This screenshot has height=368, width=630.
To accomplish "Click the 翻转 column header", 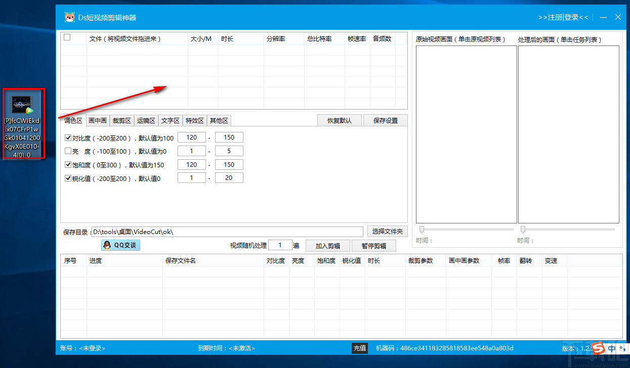I will (x=529, y=261).
